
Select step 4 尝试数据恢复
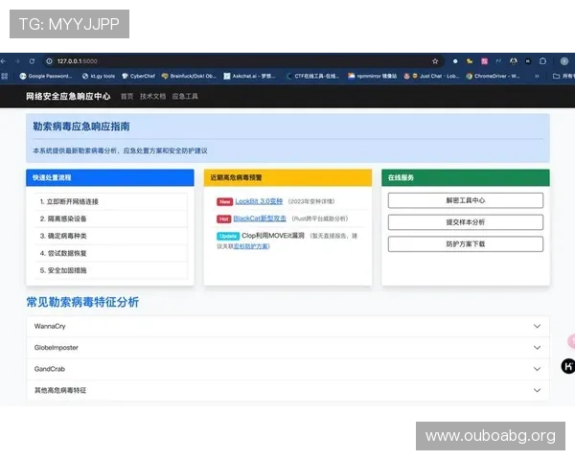click(111, 253)
